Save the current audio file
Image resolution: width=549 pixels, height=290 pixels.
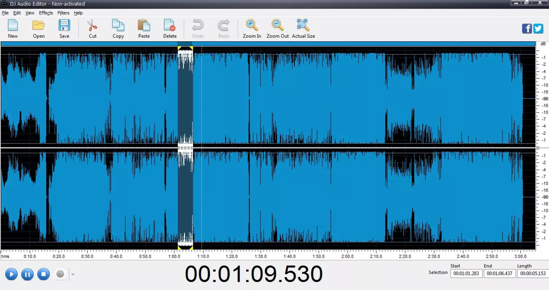(x=64, y=29)
